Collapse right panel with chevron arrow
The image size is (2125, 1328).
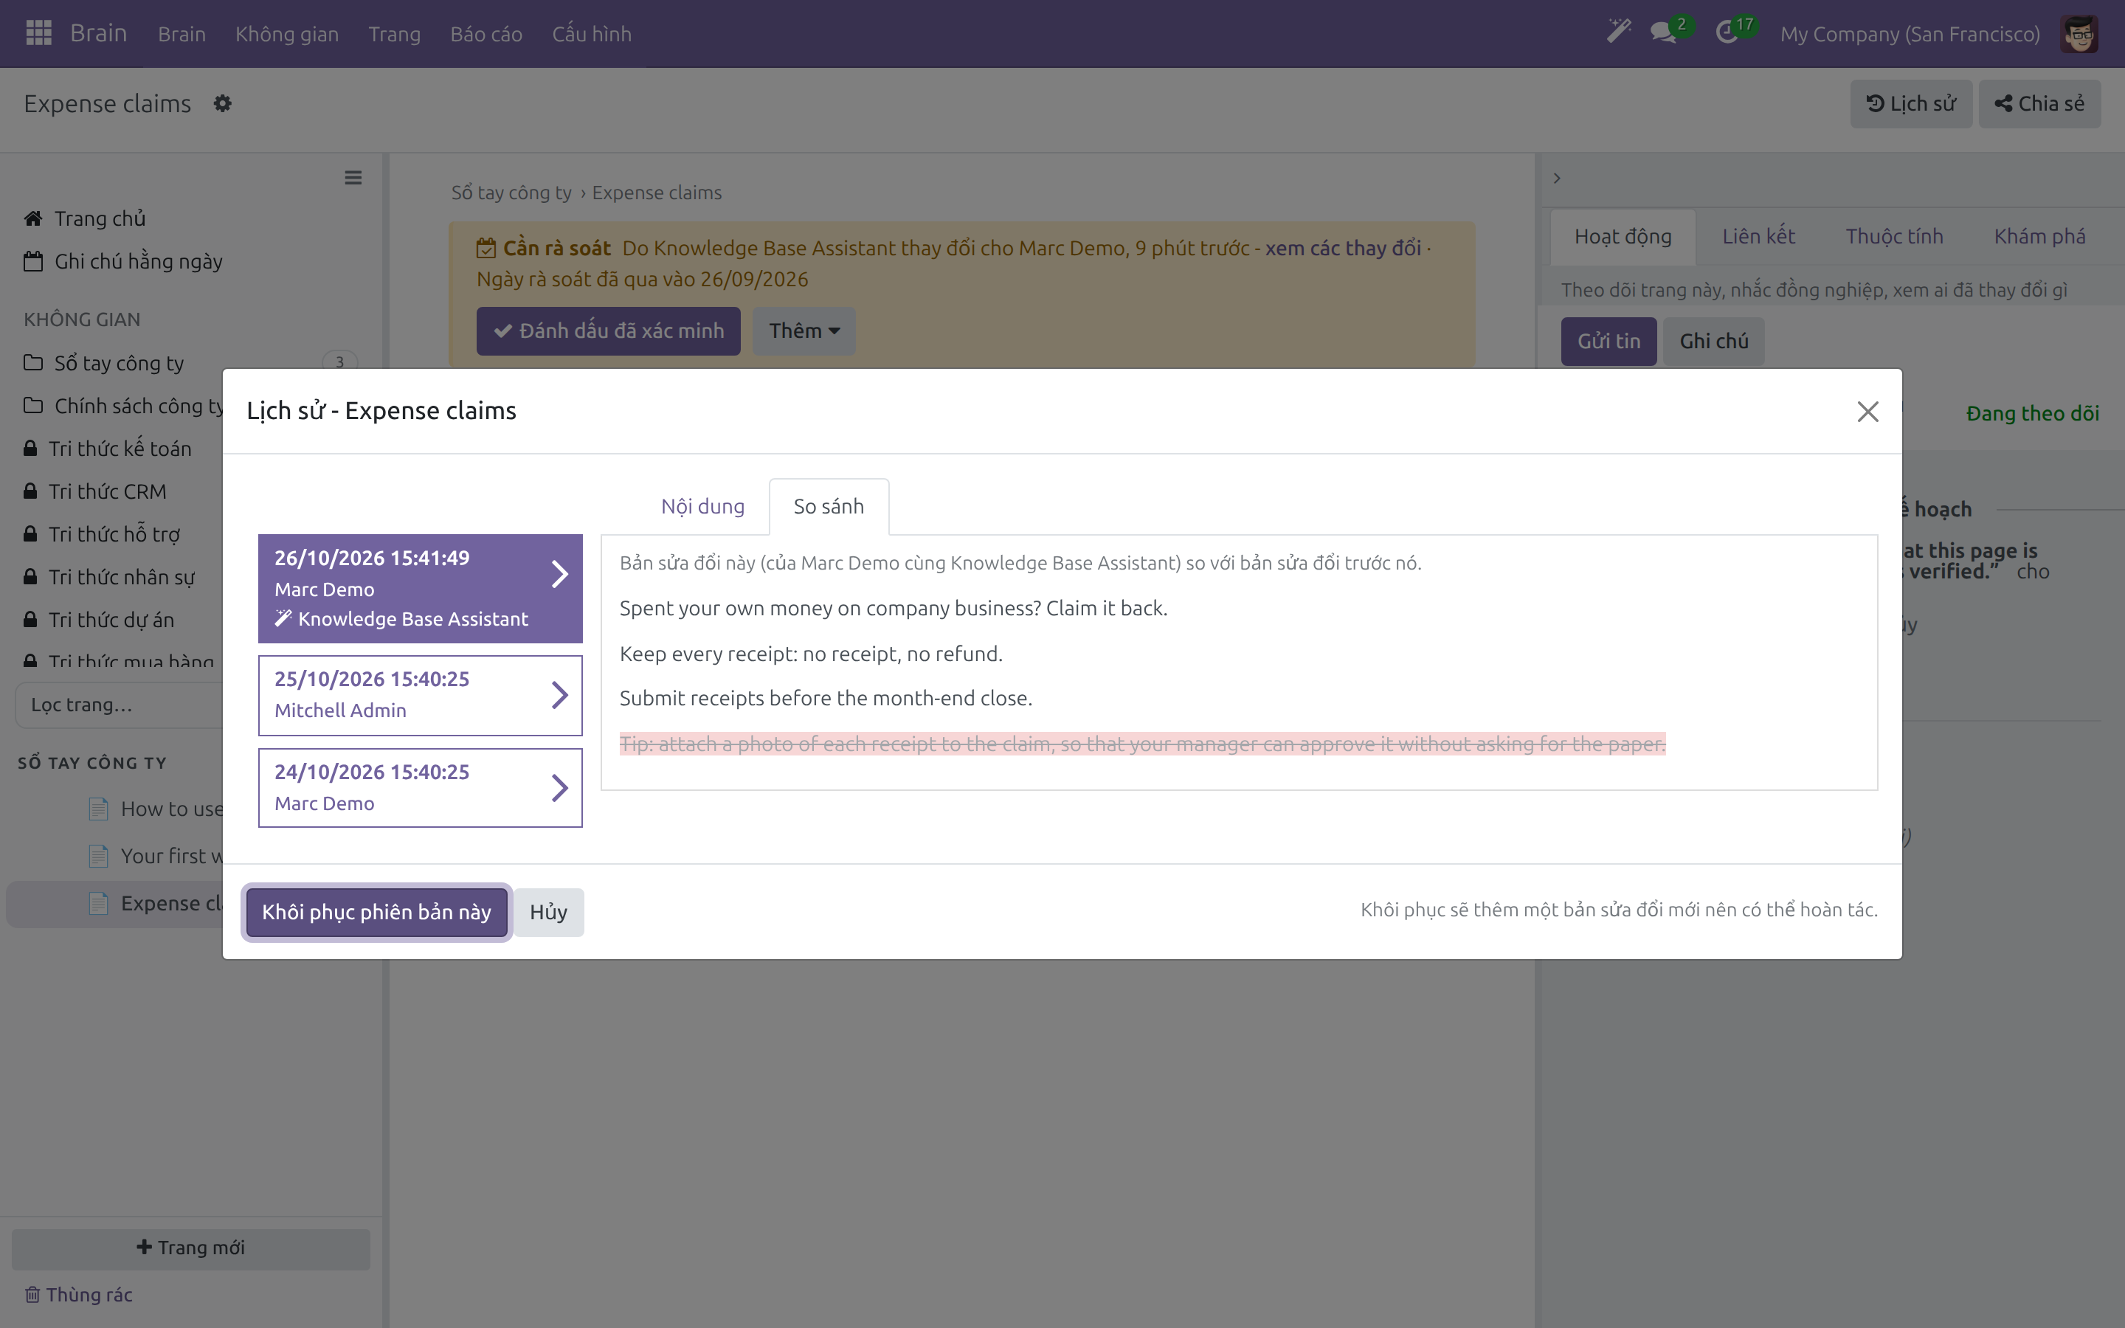[1557, 179]
